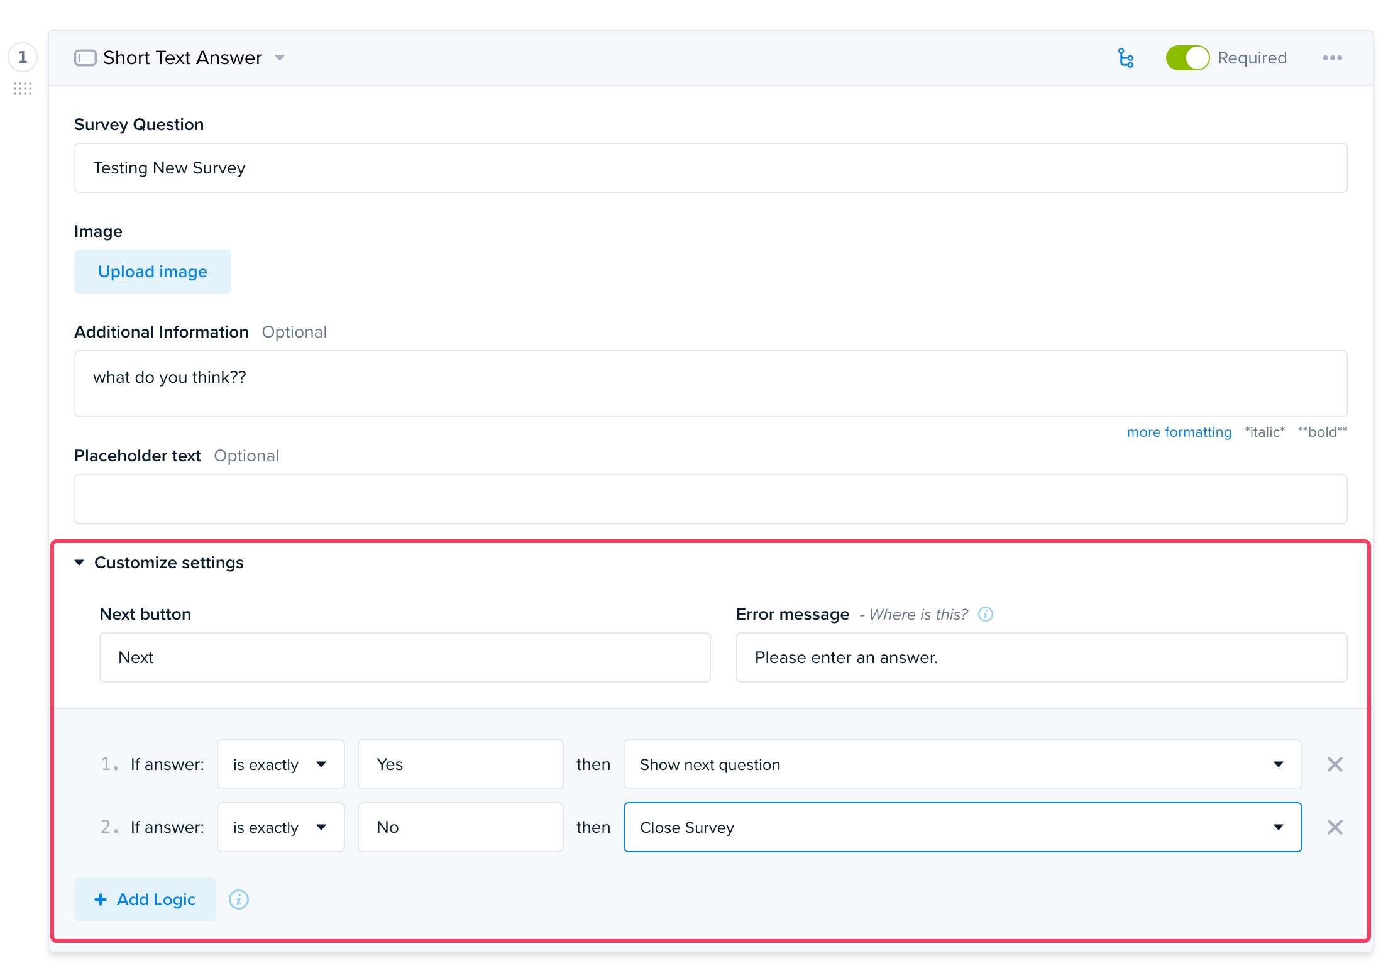This screenshot has height=973, width=1398.
Task: Click the Error message info icon
Action: [986, 614]
